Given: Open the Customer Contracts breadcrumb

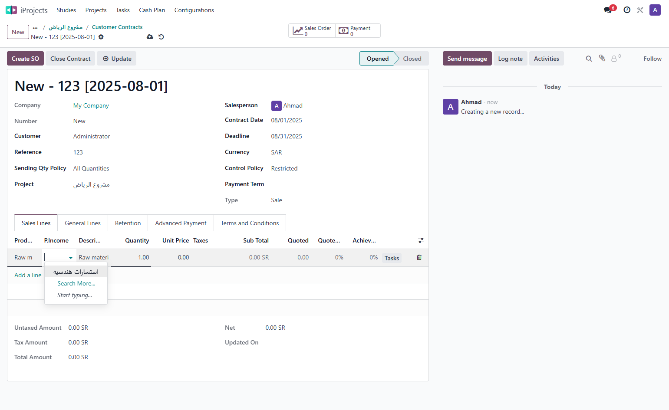Looking at the screenshot, I should pos(117,27).
